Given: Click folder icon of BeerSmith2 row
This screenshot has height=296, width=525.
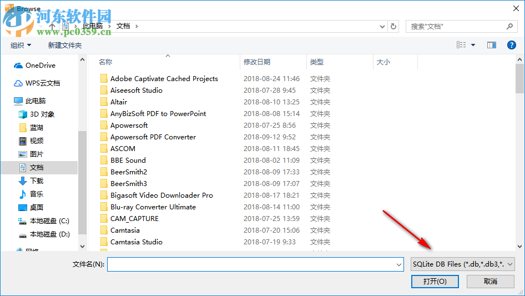Looking at the screenshot, I should [x=104, y=172].
